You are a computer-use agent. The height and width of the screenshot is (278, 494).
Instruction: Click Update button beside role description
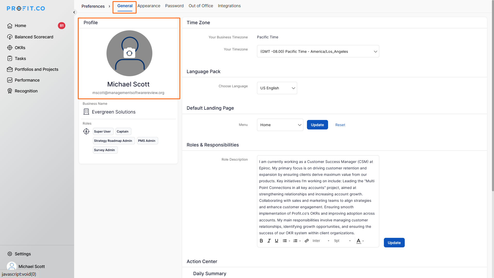coord(394,243)
